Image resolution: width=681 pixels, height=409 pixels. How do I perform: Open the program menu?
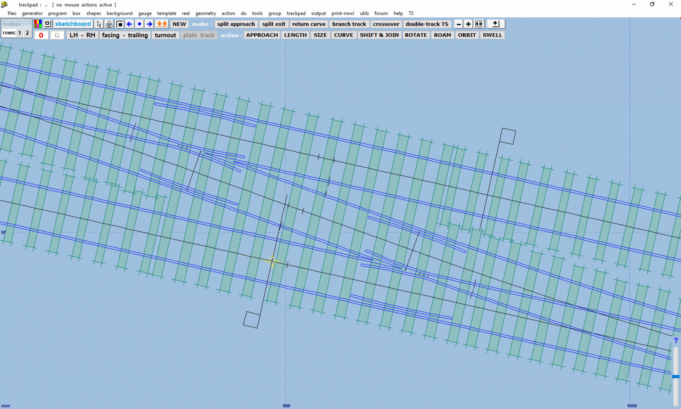tap(57, 13)
